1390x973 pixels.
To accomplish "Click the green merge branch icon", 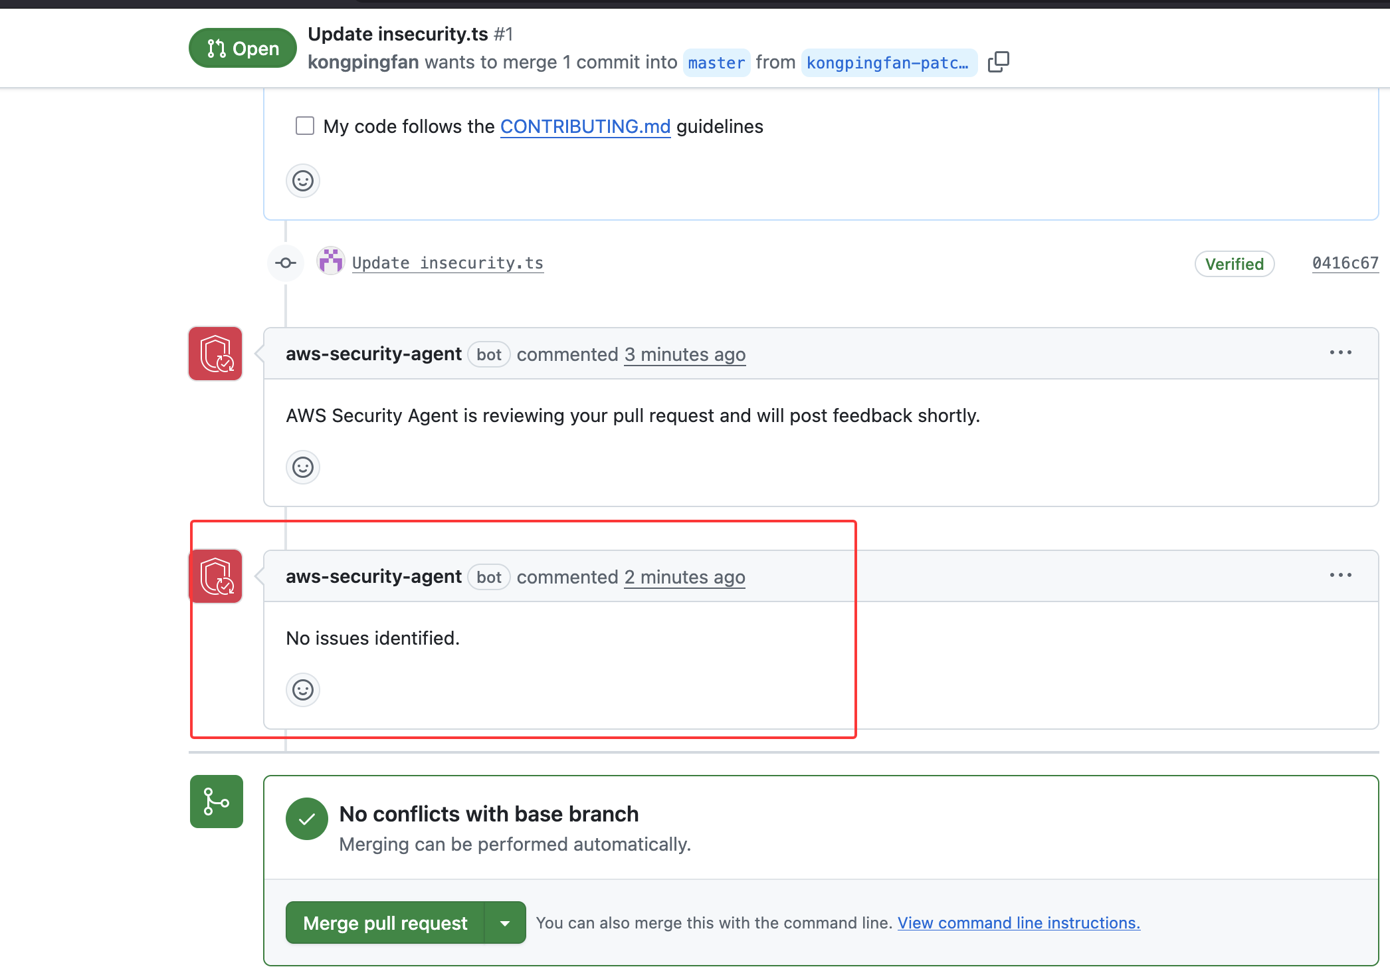I will click(216, 802).
